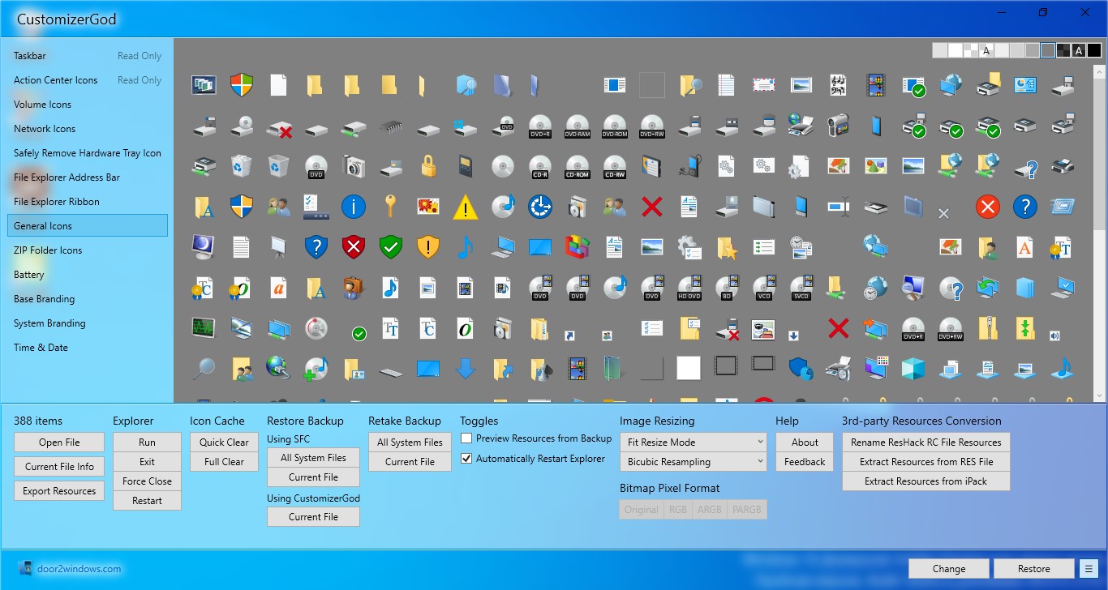The image size is (1108, 590).
Task: Select the blue shield with question mark
Action: point(316,247)
